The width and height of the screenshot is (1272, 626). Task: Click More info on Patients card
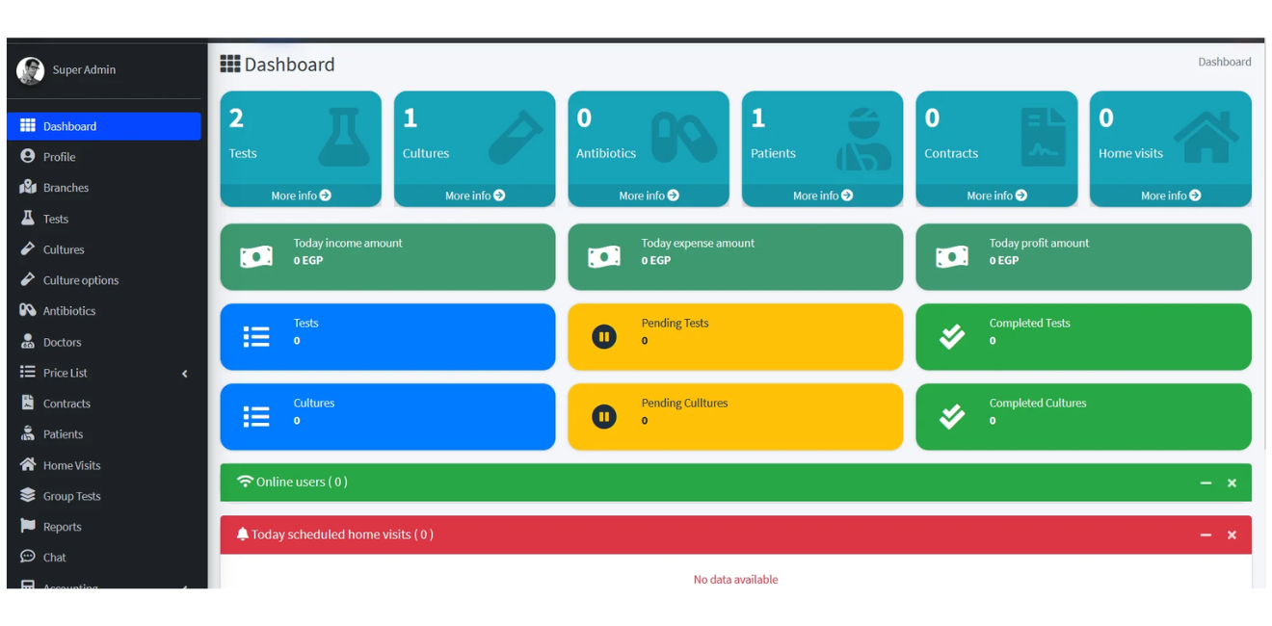pos(822,196)
